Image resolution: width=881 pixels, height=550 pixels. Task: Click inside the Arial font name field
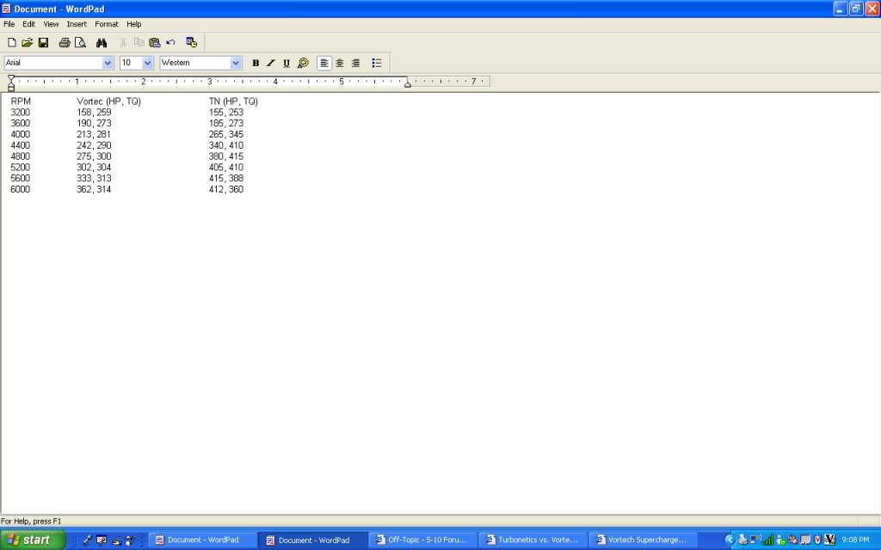(53, 63)
